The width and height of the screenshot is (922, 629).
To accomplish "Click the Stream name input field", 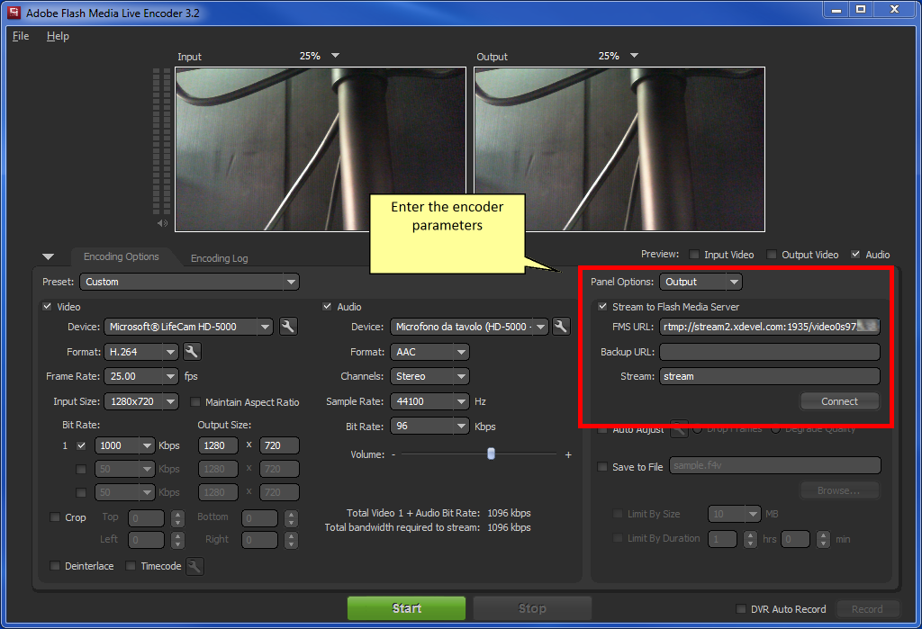I will pyautogui.click(x=770, y=376).
